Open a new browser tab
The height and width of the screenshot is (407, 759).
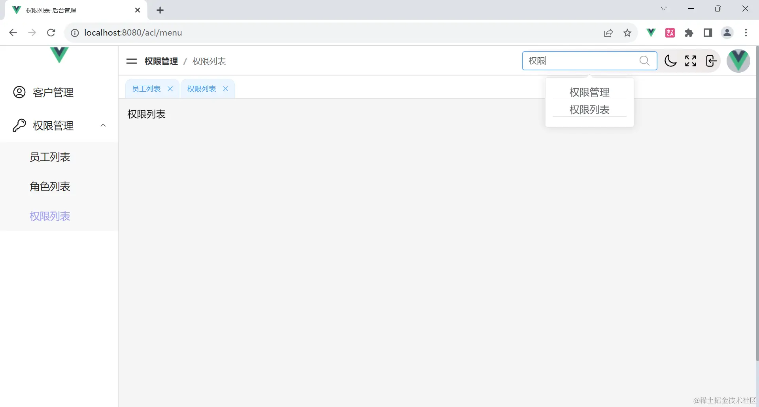[160, 10]
